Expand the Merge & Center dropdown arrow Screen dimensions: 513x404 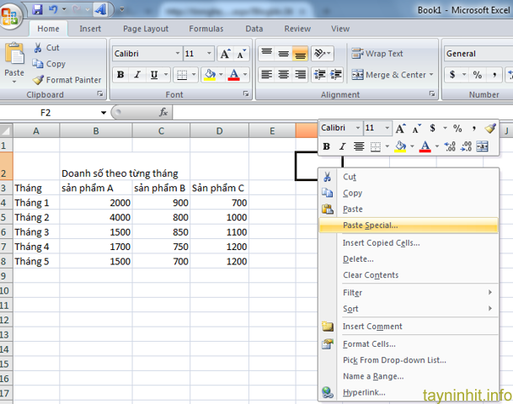pos(431,75)
